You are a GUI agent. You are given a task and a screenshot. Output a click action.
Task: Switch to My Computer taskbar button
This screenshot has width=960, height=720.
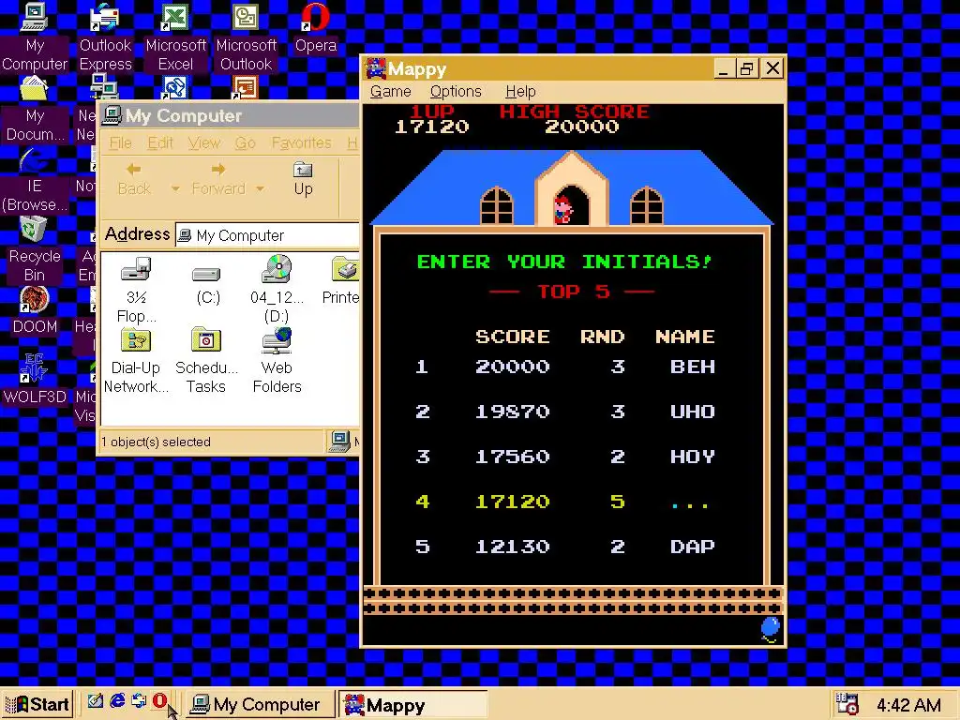point(260,704)
